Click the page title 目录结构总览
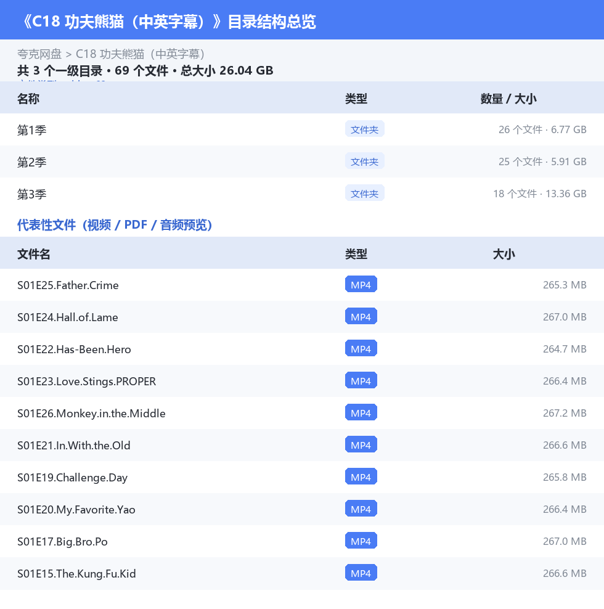This screenshot has height=609, width=604. (272, 22)
